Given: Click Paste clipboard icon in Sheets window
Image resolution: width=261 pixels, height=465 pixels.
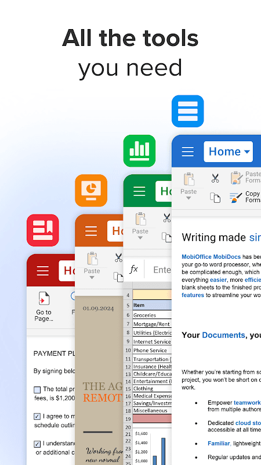Looking at the screenshot, I should (x=140, y=219).
